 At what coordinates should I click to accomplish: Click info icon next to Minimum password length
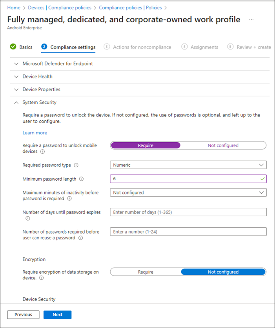point(82,179)
